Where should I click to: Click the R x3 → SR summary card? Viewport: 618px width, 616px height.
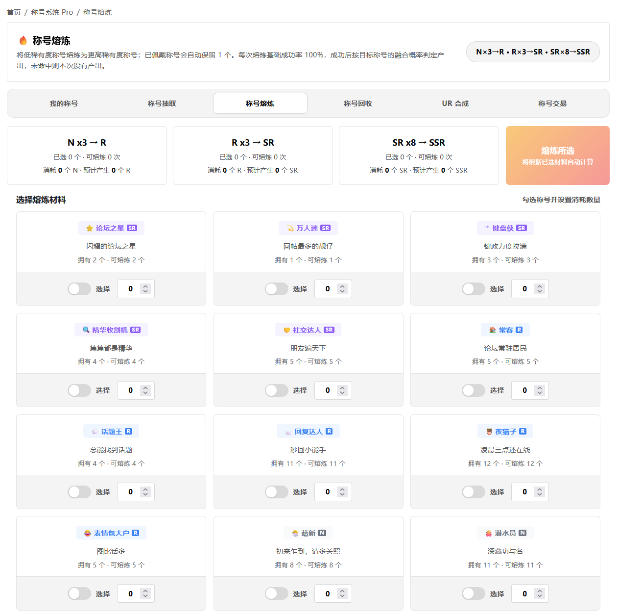pyautogui.click(x=253, y=155)
